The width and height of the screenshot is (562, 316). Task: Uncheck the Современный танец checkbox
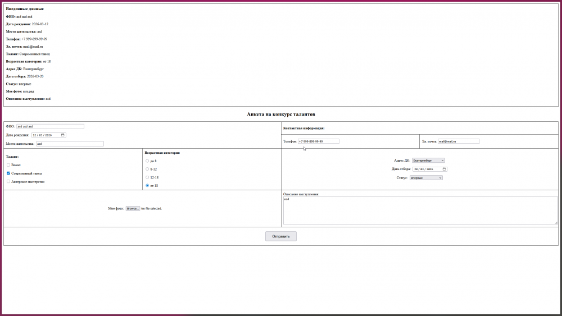(x=8, y=173)
